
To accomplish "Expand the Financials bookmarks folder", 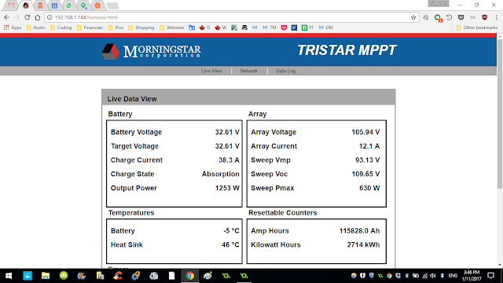I will click(x=90, y=28).
